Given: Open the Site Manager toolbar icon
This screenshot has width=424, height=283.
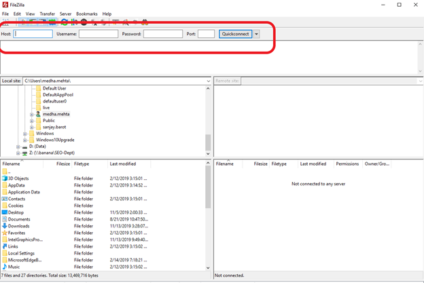Looking at the screenshot, I should coord(5,22).
